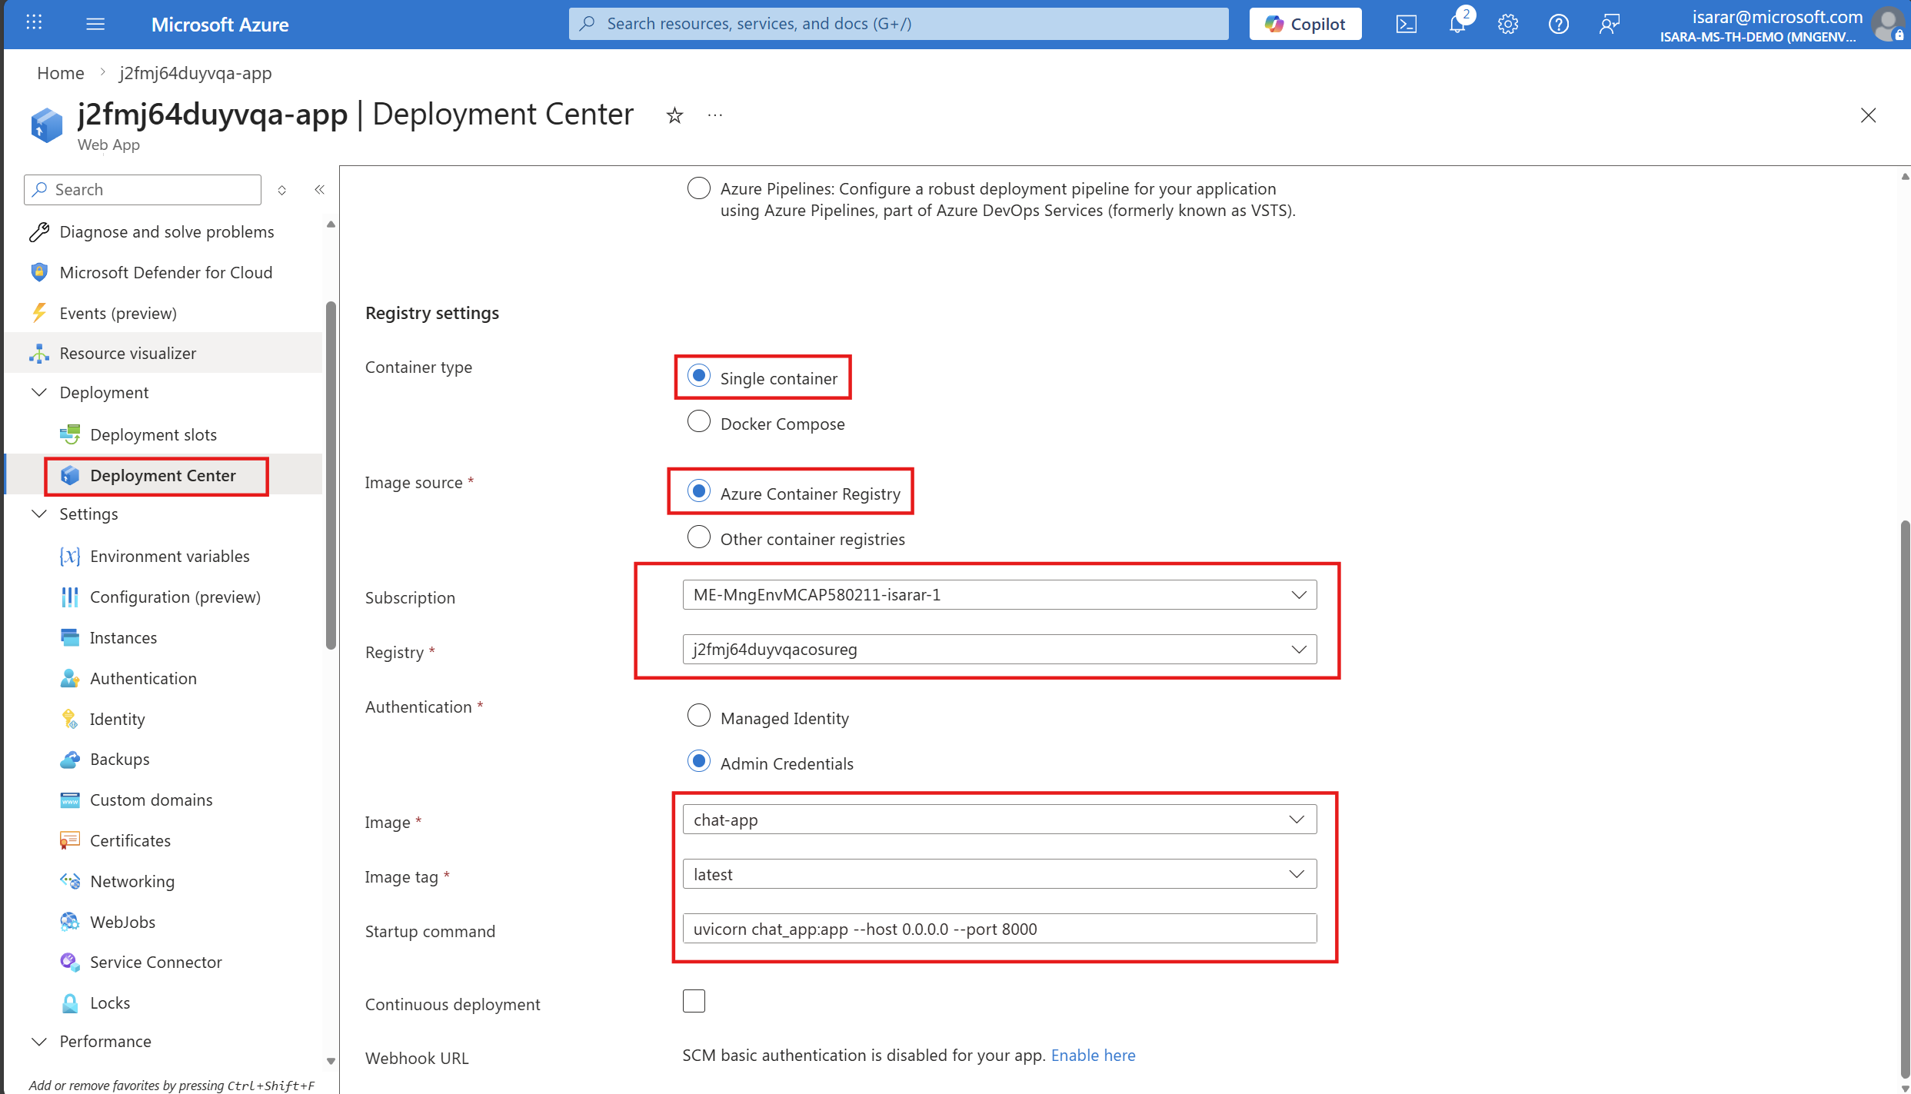
Task: Click the Environment variables icon
Action: coord(70,556)
